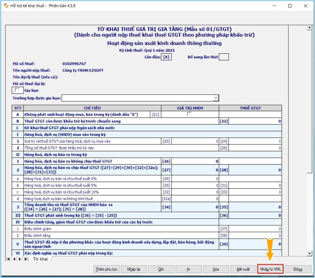Check the no-activity box for indicator [21]
This screenshot has height=278, width=315.
189,114
